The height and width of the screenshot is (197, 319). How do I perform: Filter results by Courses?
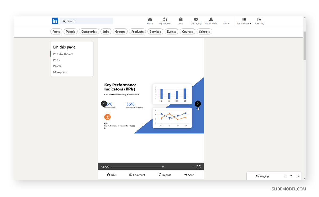click(188, 32)
